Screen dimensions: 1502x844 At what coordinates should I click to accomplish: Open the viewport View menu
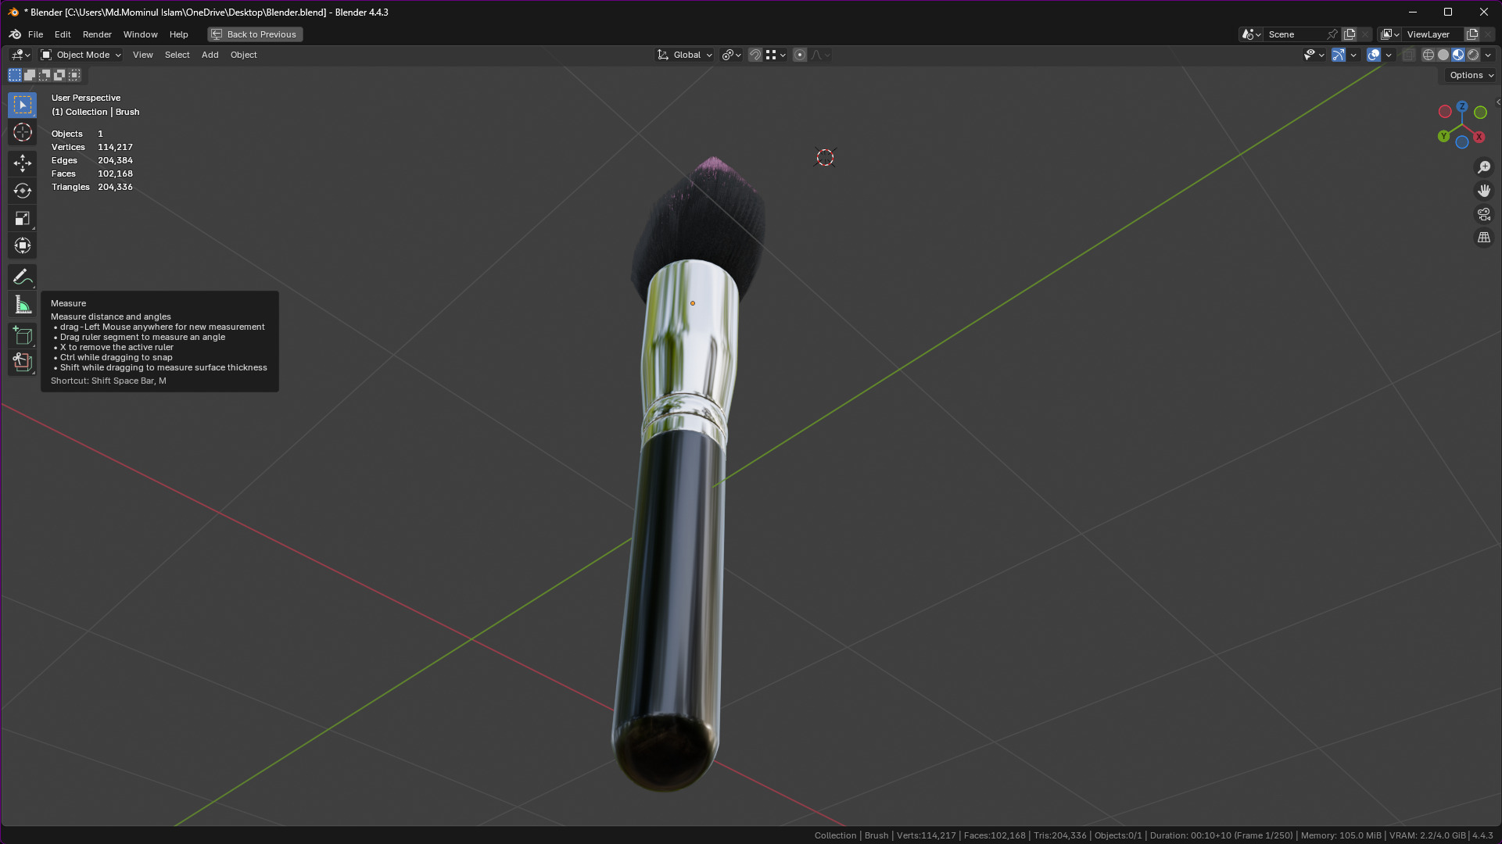pos(142,55)
